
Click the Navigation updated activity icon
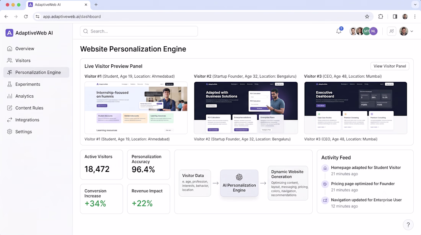click(x=325, y=200)
